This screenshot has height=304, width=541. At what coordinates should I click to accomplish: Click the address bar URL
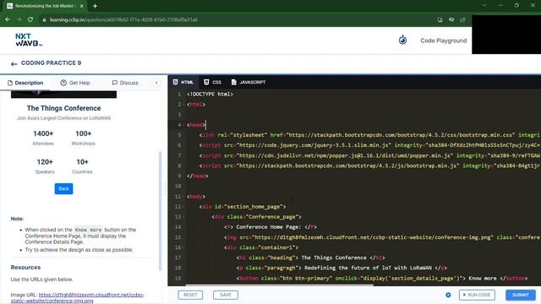point(123,19)
